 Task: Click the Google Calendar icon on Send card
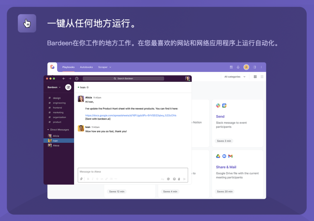click(x=224, y=106)
